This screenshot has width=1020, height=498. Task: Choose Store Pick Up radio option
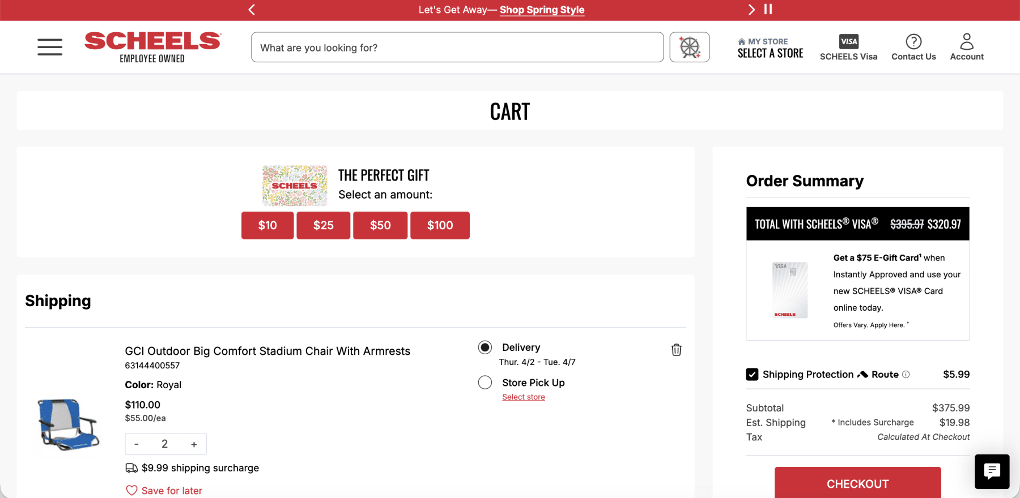[x=485, y=383]
